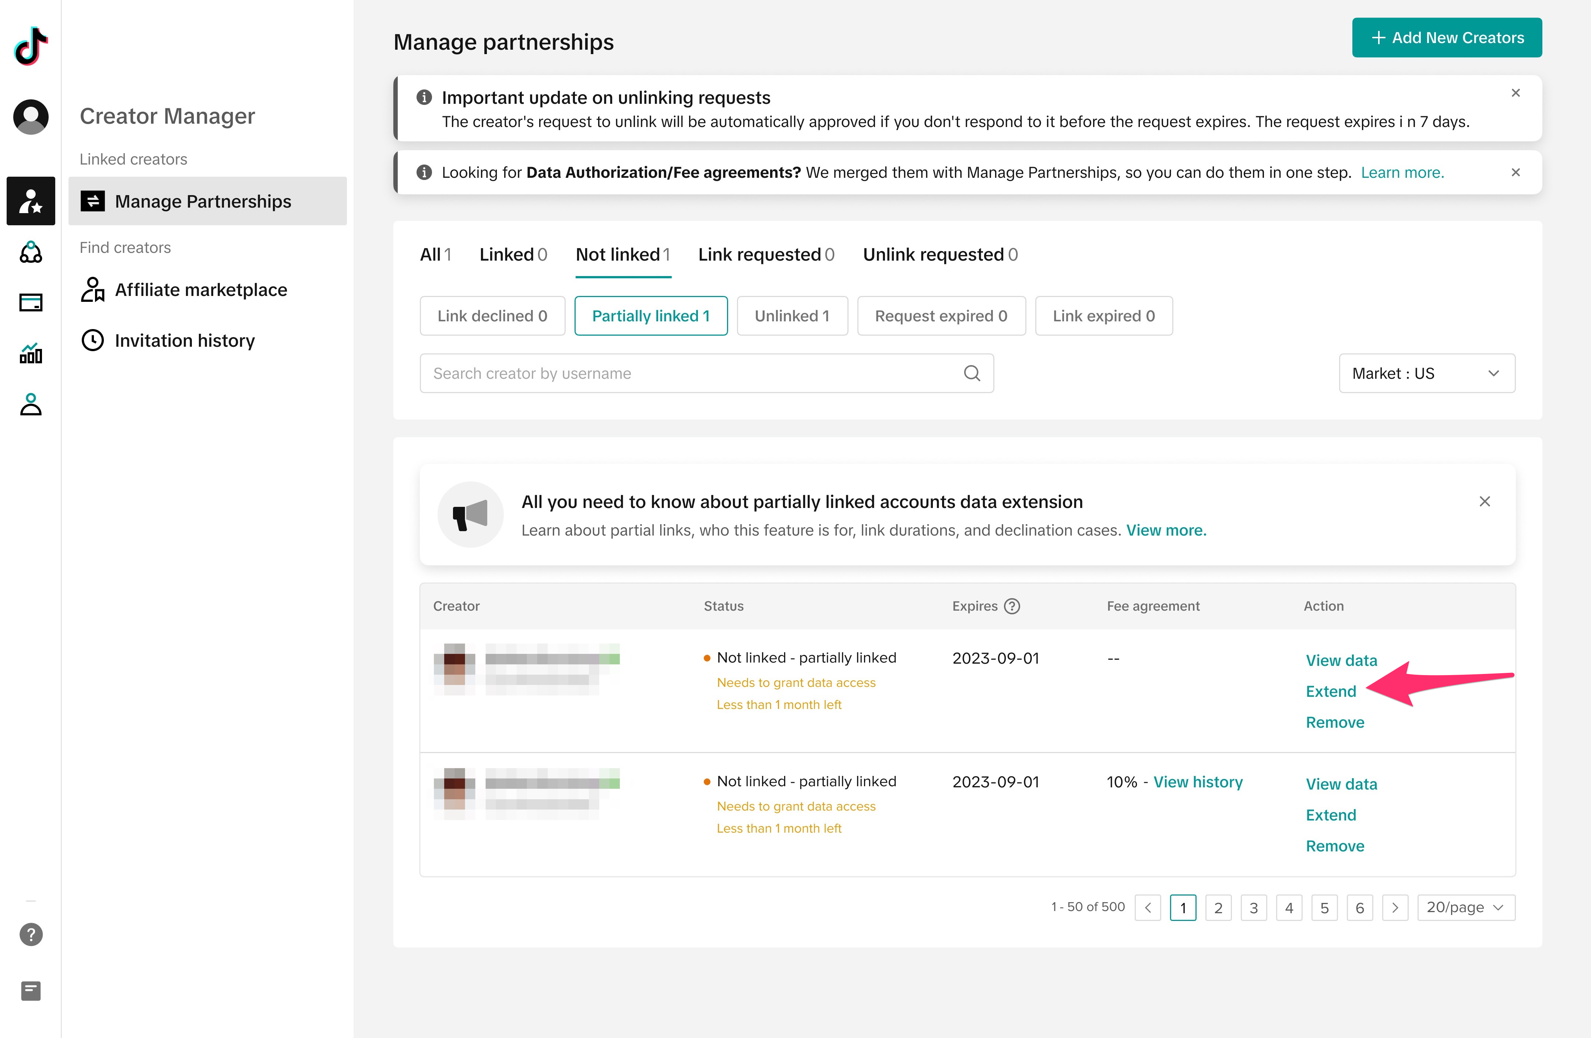Open the analytics chart sidebar icon
The height and width of the screenshot is (1038, 1591).
[31, 353]
